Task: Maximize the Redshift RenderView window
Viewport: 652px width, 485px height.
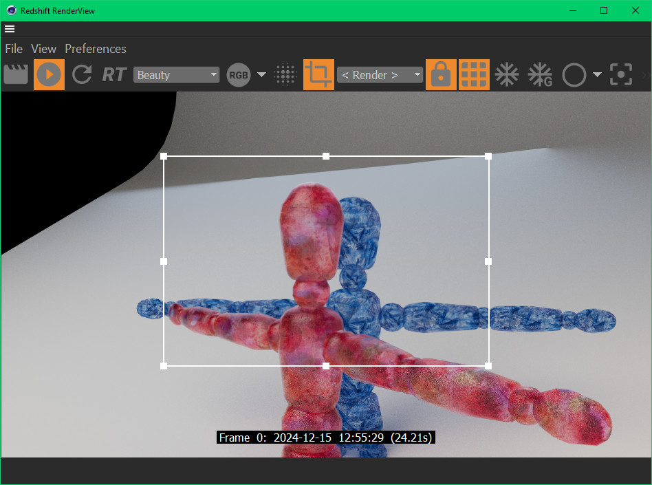Action: 604,10
